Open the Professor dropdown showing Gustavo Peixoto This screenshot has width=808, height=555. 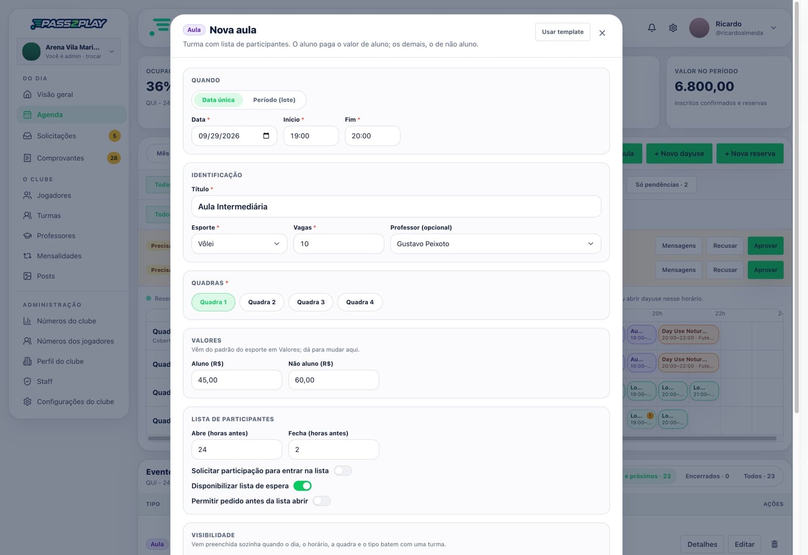tap(495, 244)
